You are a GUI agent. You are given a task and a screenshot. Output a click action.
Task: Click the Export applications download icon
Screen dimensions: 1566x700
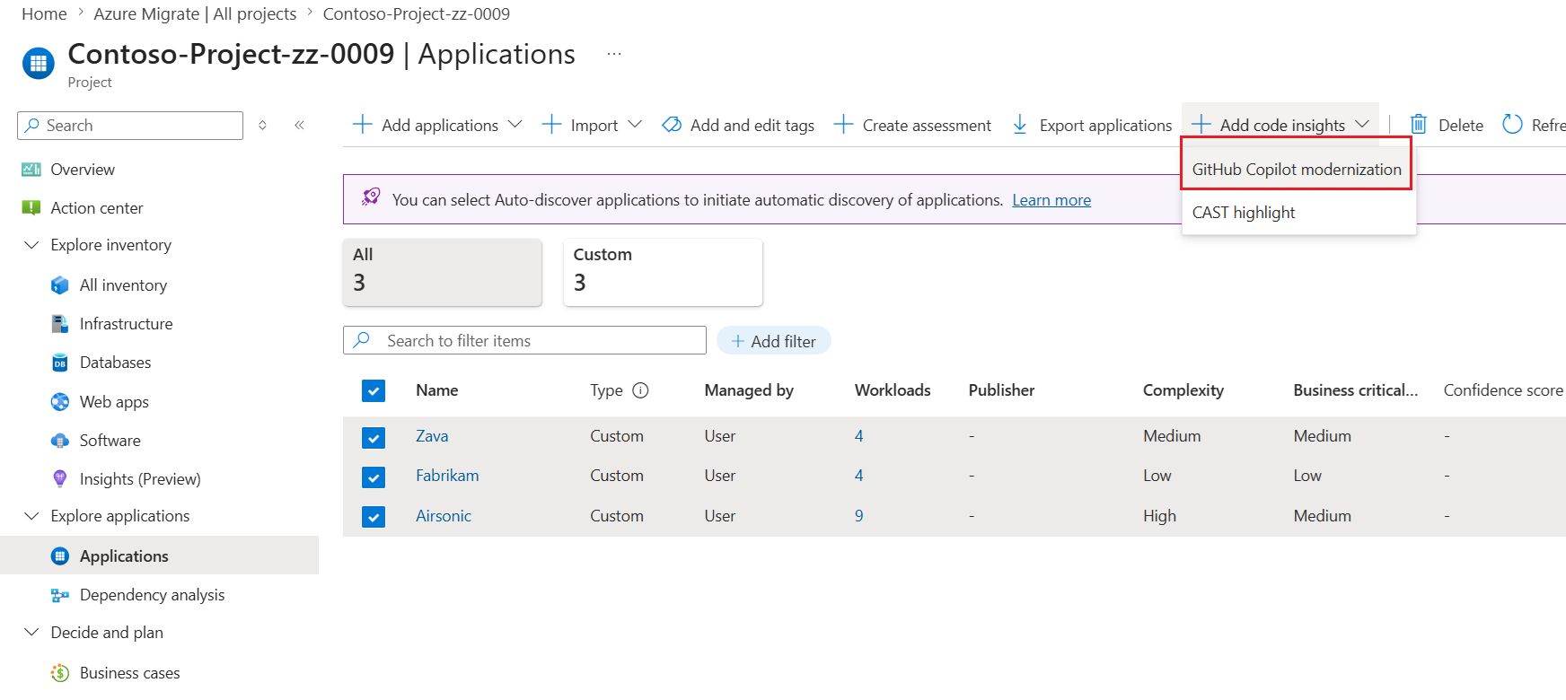tap(1020, 125)
